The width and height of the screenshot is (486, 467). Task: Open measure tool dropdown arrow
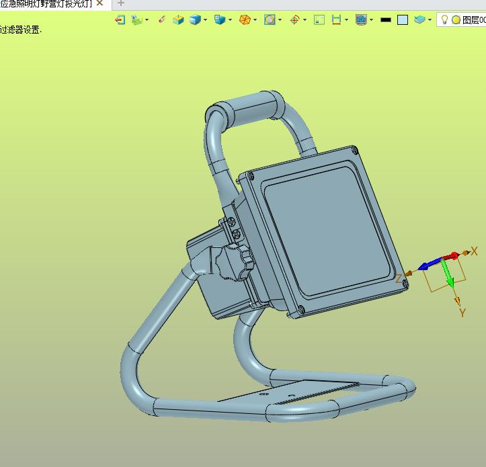click(346, 20)
